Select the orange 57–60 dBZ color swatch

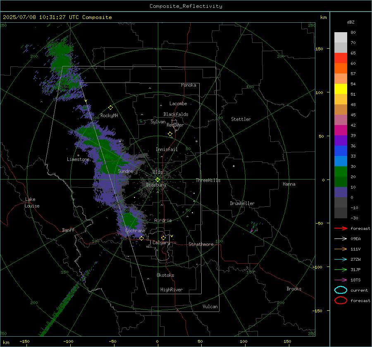coord(341,68)
